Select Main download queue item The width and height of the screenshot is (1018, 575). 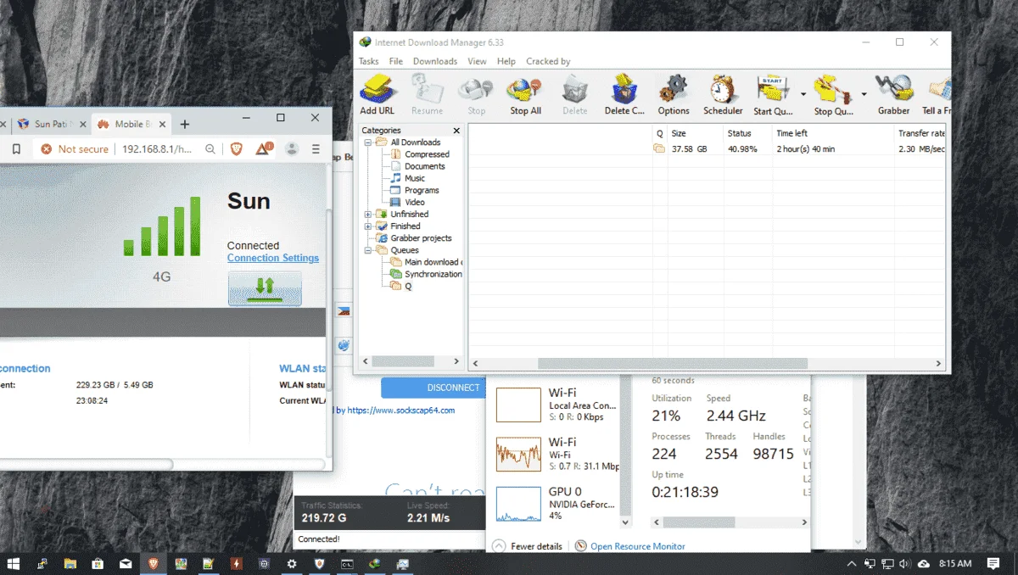(433, 262)
